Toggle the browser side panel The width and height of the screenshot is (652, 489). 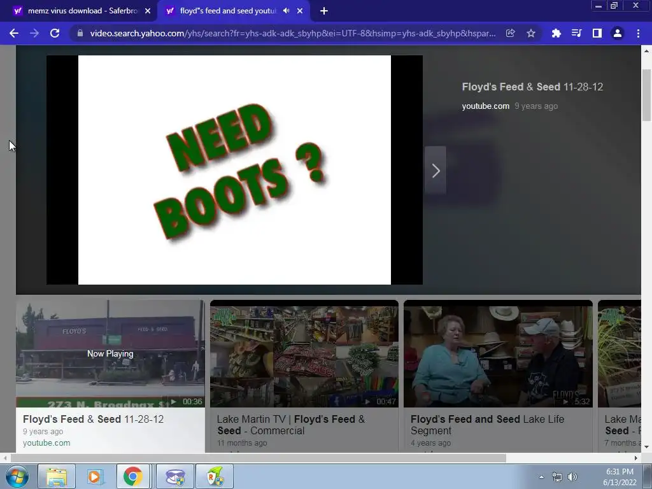point(597,33)
